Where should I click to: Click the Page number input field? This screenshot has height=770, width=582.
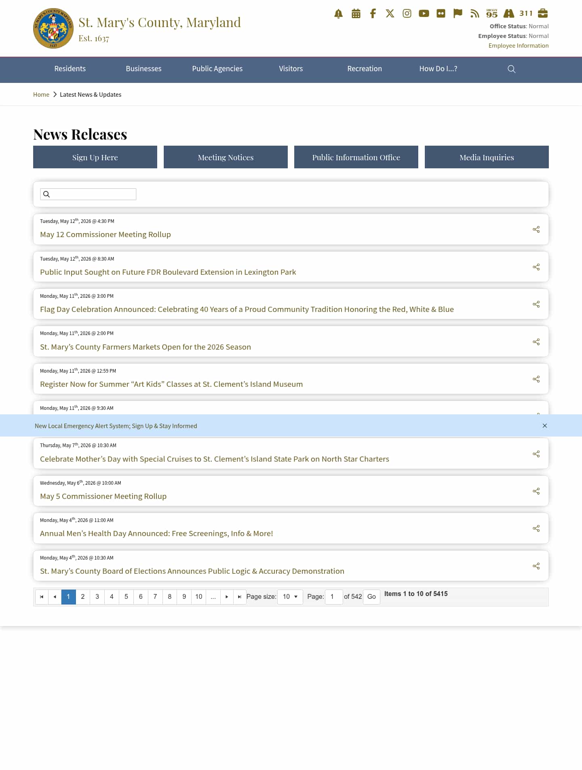coord(334,597)
